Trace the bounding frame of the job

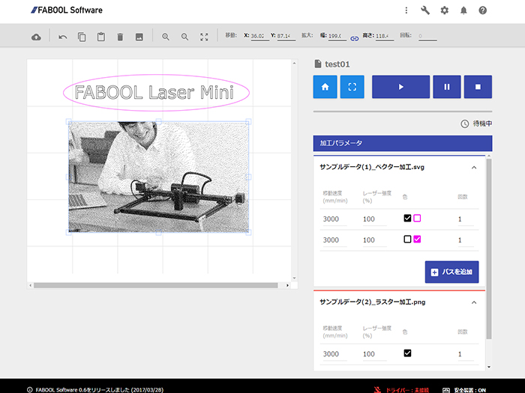click(352, 87)
